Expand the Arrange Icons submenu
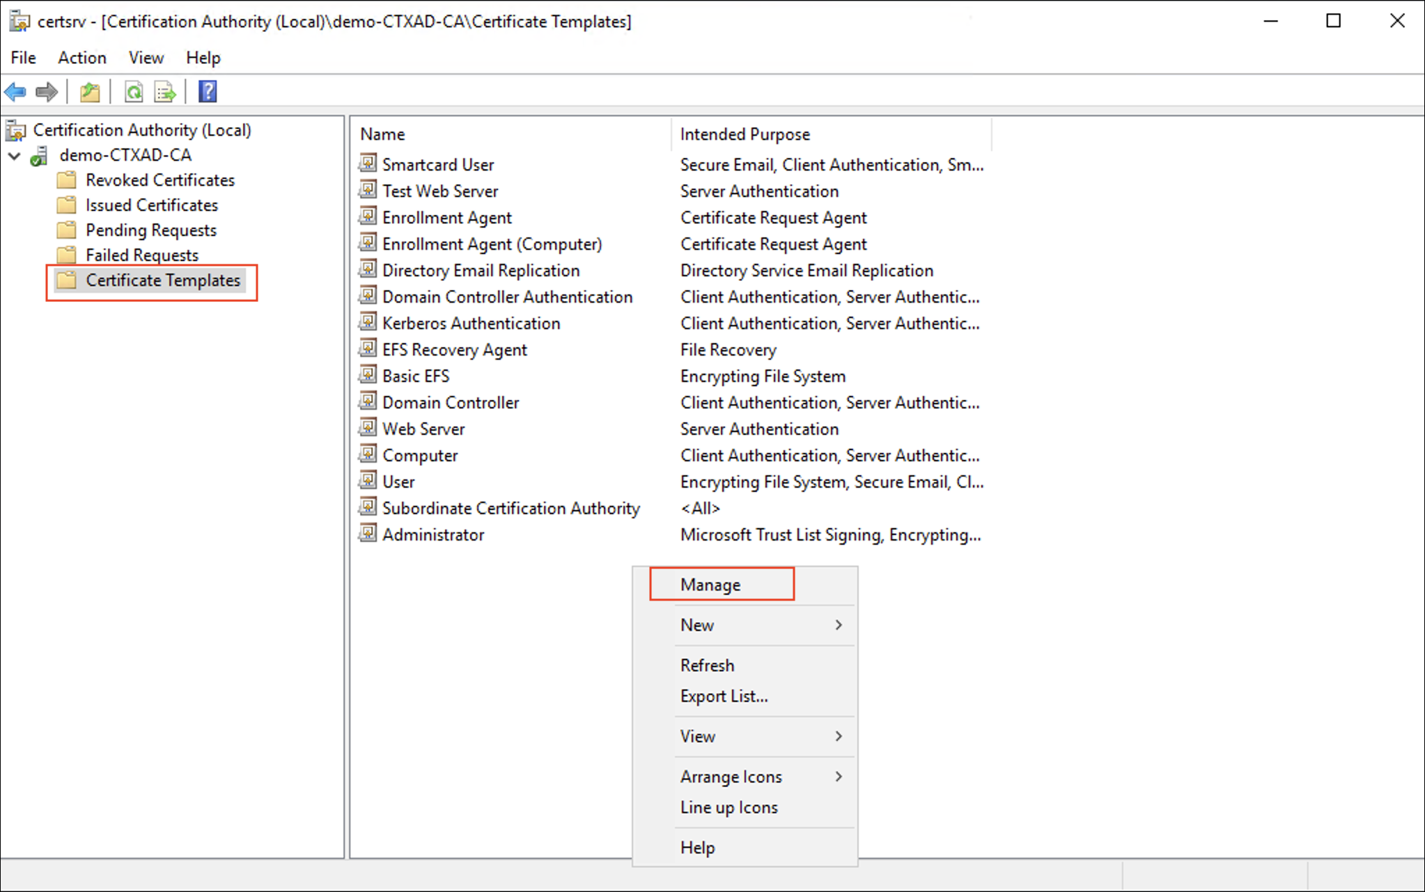The height and width of the screenshot is (892, 1425). click(x=731, y=776)
